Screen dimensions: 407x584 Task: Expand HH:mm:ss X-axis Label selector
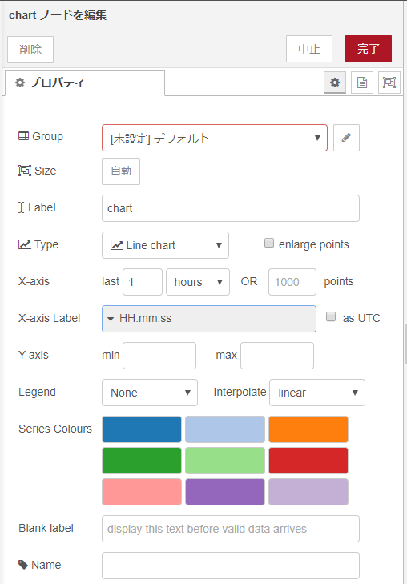tap(209, 319)
